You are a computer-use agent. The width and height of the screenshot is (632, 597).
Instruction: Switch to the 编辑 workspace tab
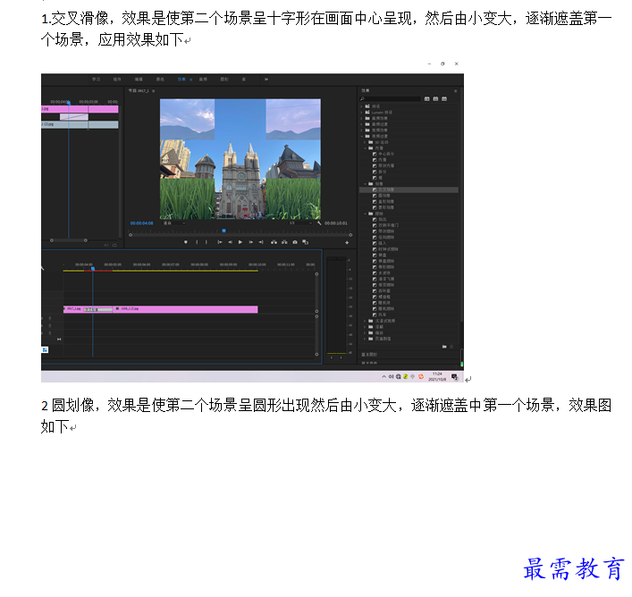(139, 80)
